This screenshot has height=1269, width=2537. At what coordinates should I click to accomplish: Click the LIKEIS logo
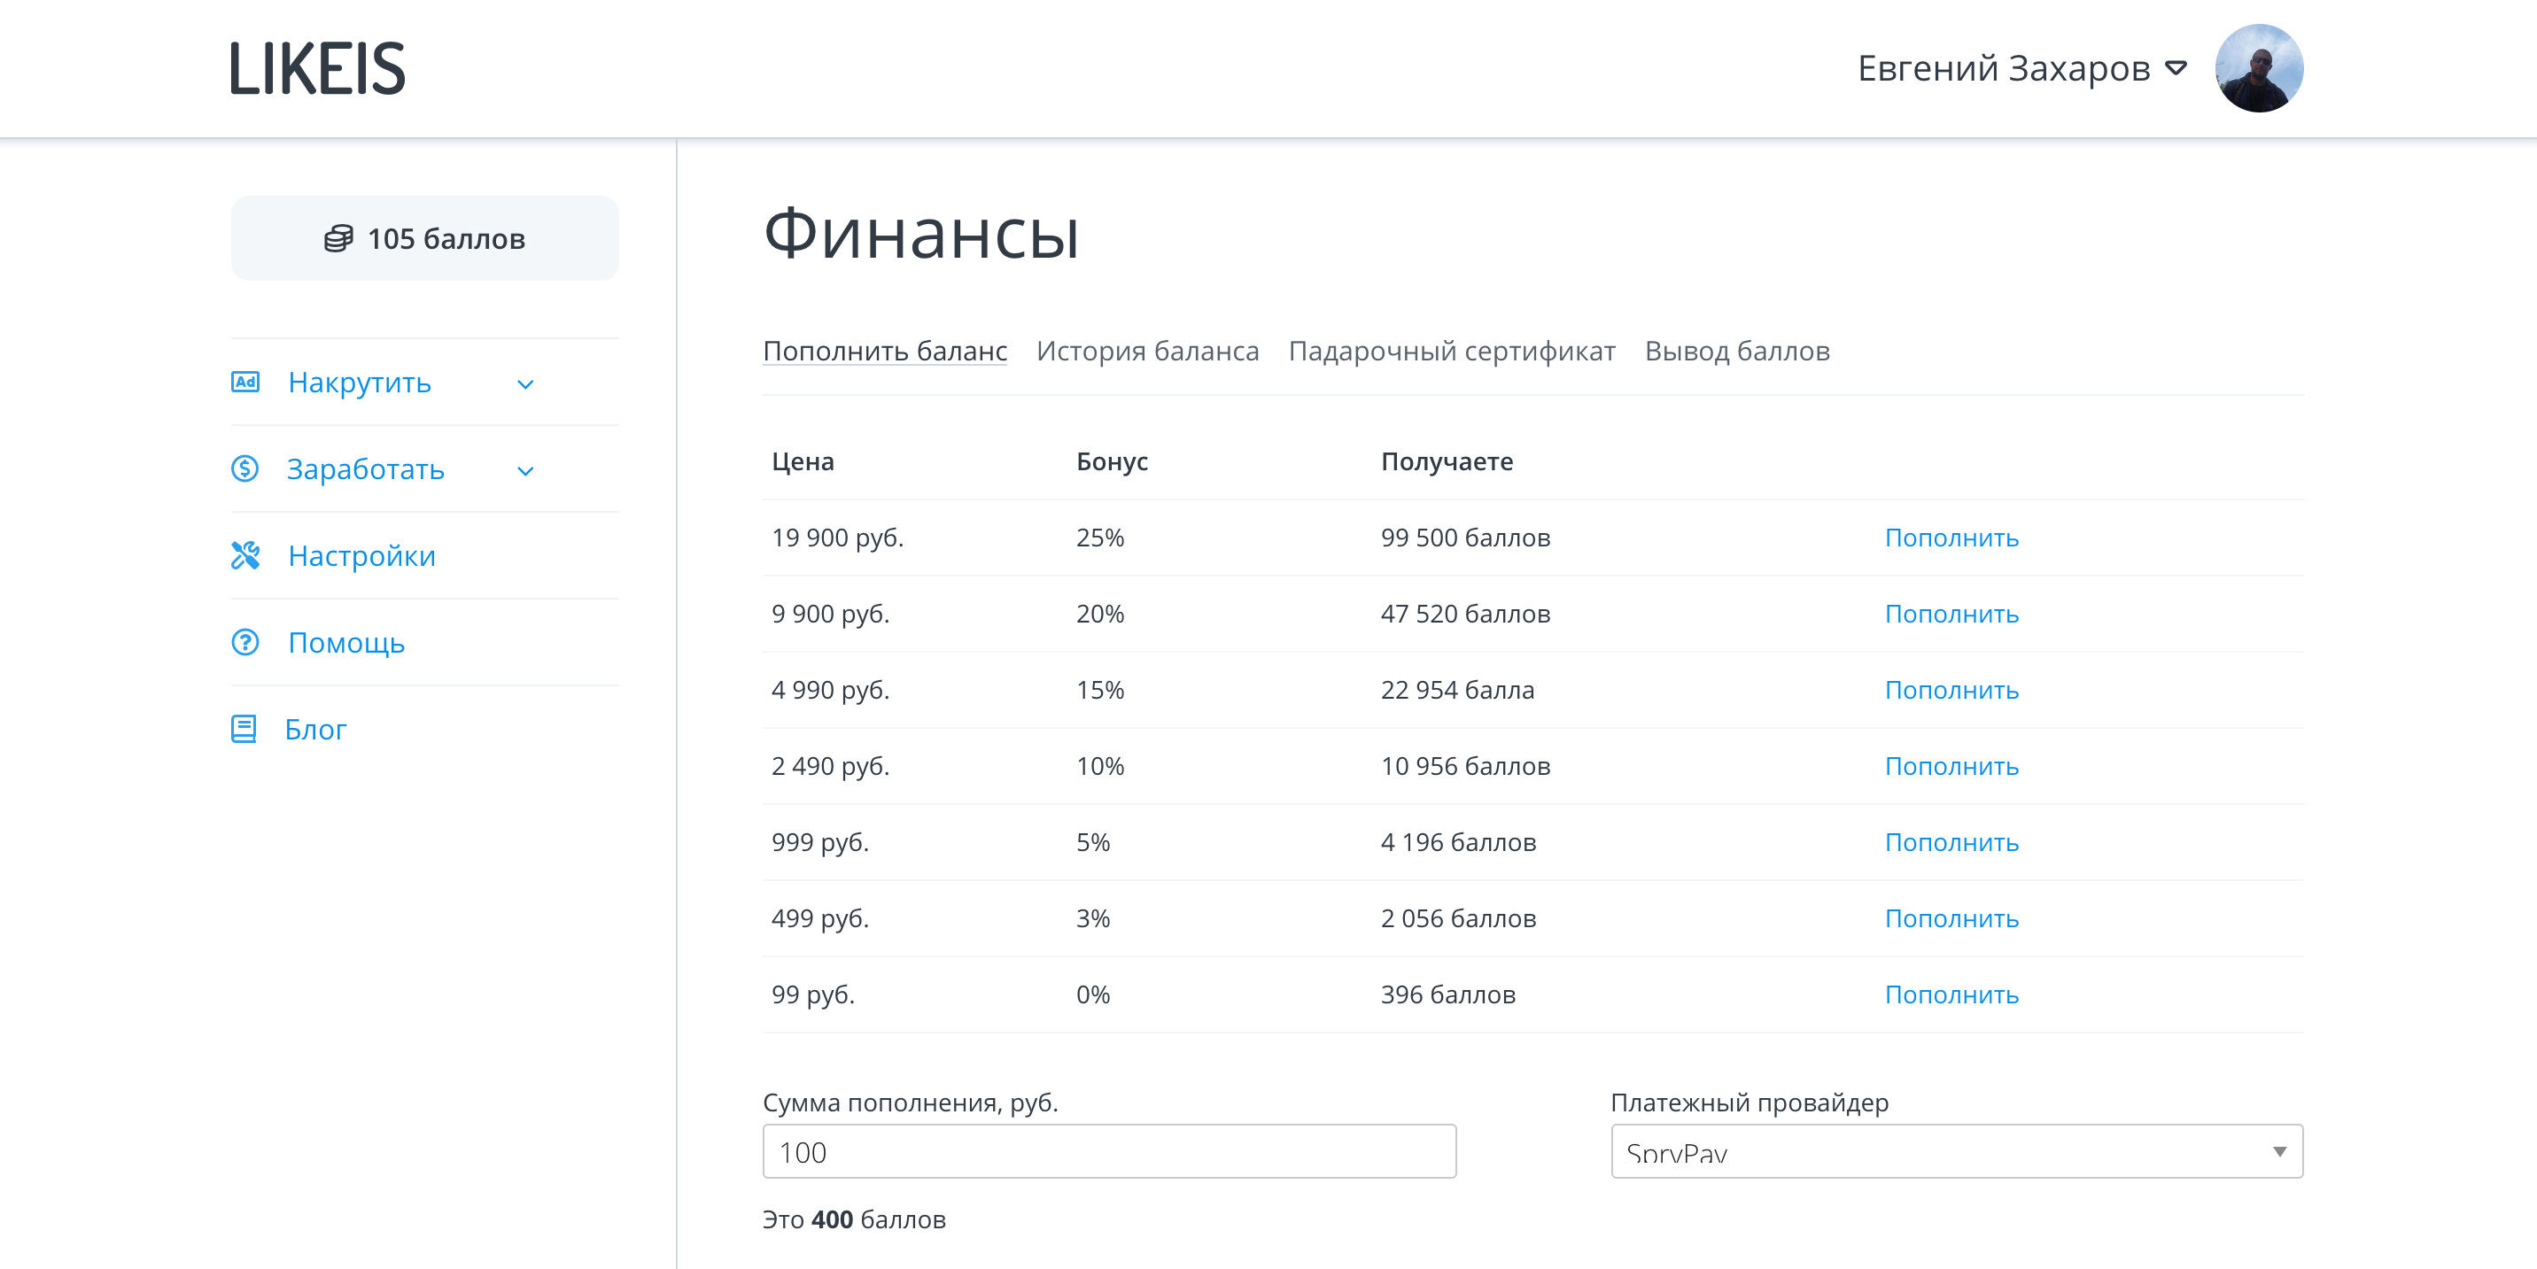pos(317,69)
